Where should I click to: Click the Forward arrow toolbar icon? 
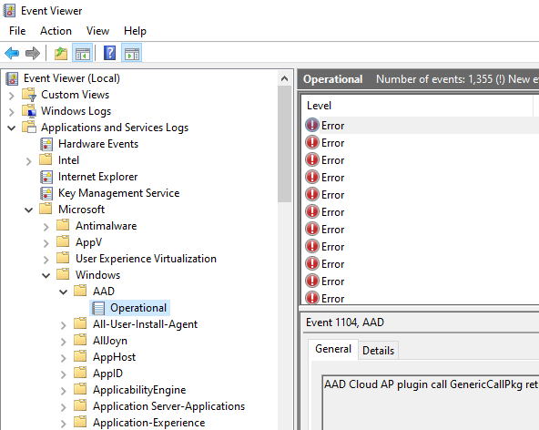[33, 54]
